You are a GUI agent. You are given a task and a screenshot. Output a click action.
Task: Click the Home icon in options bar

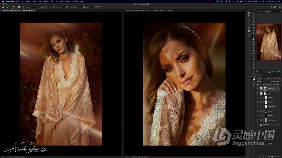(x=3, y=7)
